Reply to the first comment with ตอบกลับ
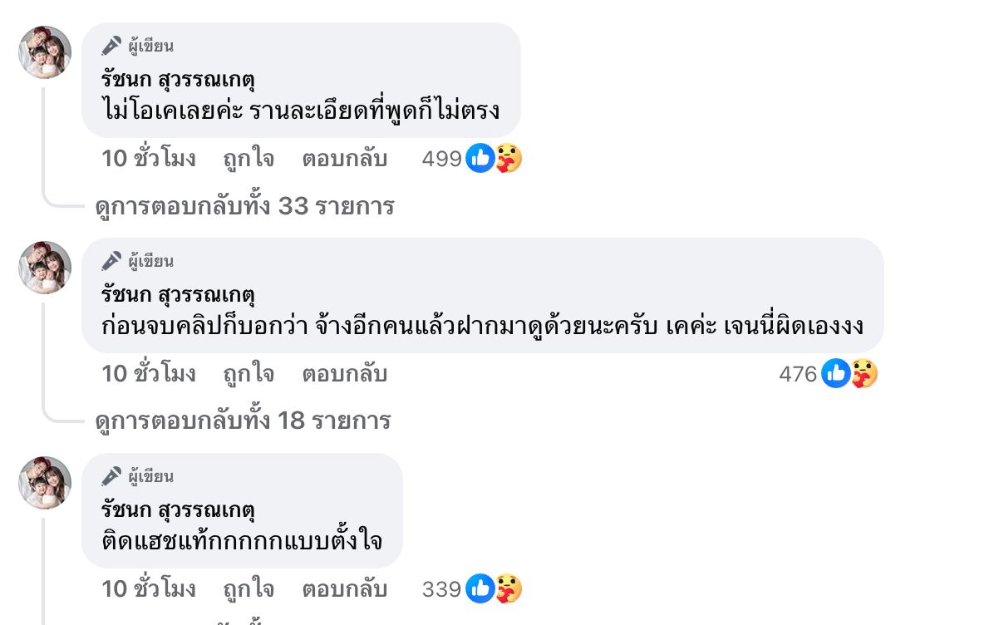The width and height of the screenshot is (989, 625). [344, 158]
